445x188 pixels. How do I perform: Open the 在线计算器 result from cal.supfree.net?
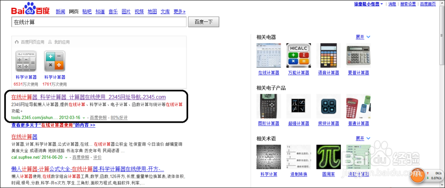24,137
